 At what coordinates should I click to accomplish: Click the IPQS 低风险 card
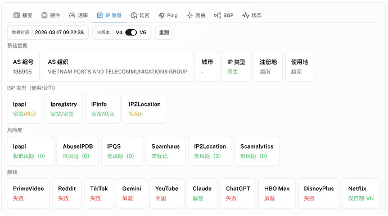(x=122, y=151)
